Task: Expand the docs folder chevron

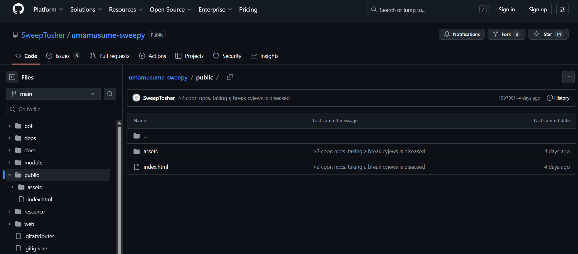Action: (x=9, y=150)
